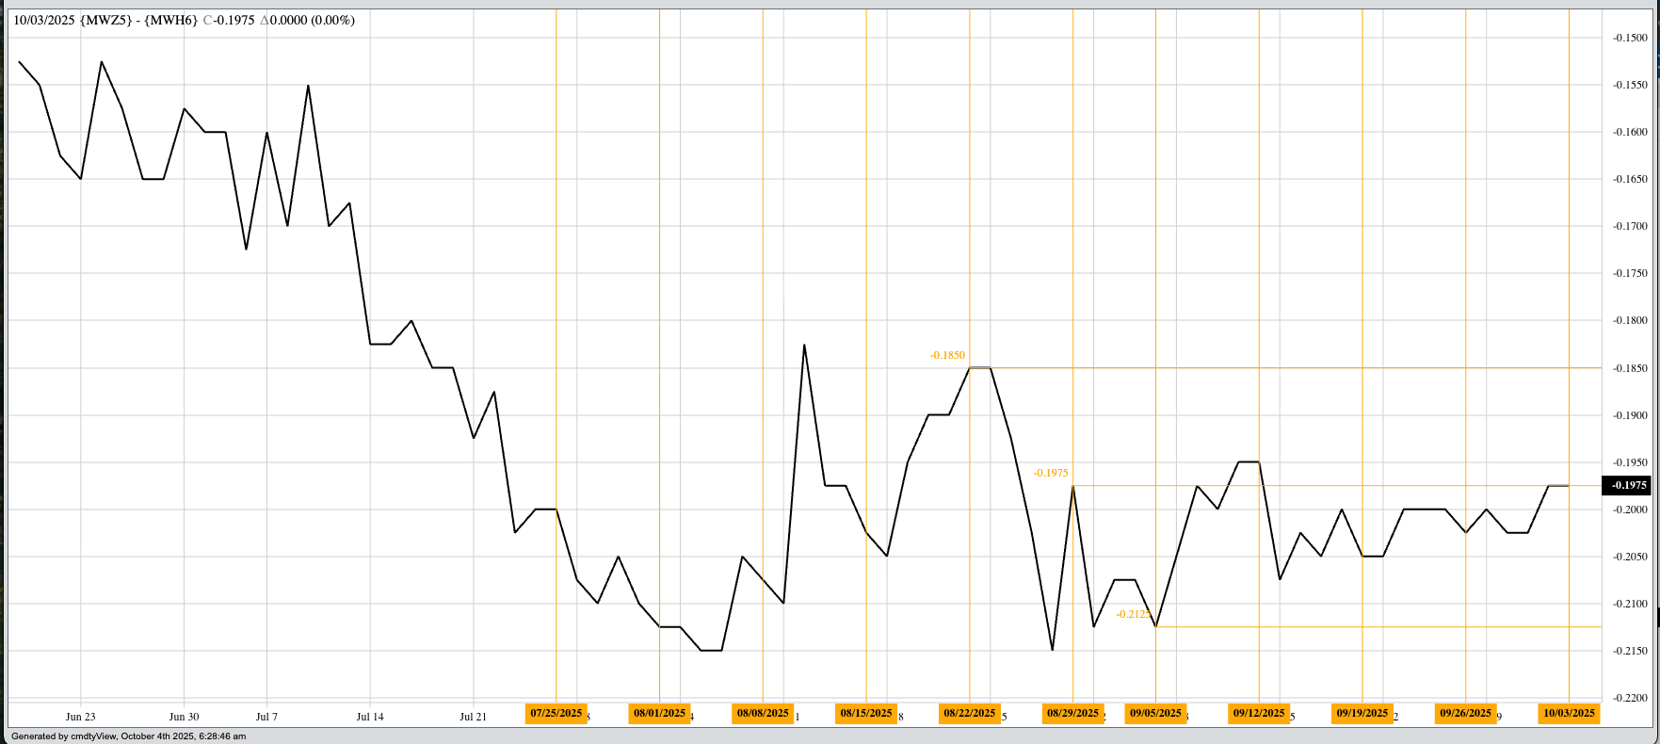This screenshot has height=744, width=1660.
Task: Click the {MWZ5} - {MWH6} spread title
Action: click(x=139, y=20)
